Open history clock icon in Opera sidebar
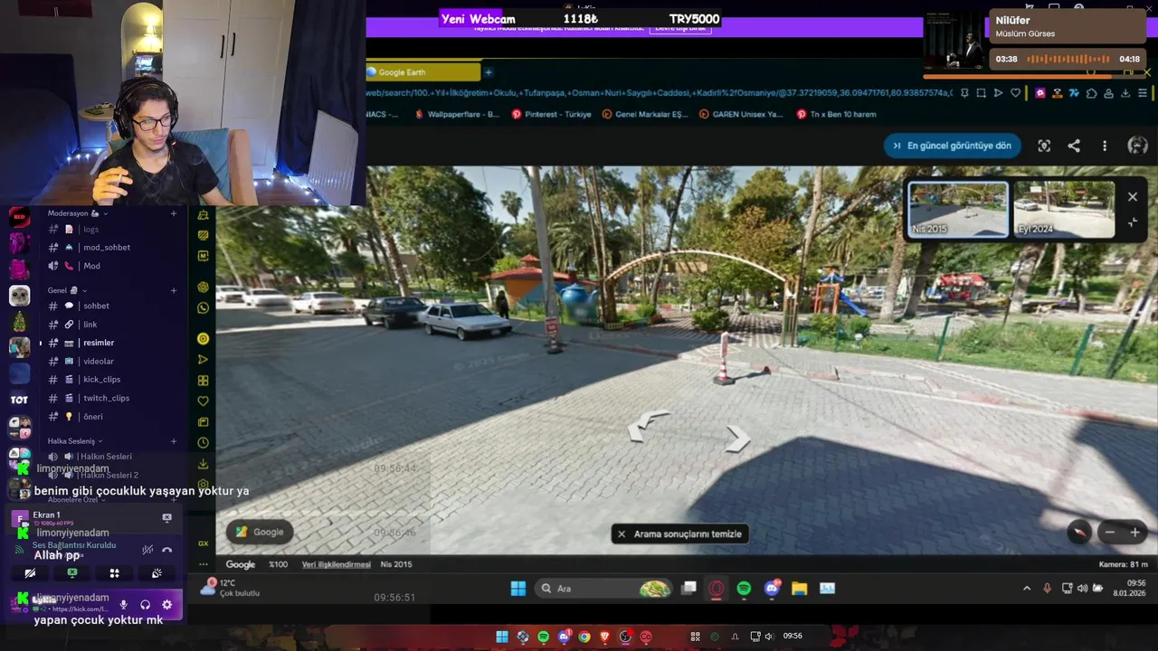 [203, 443]
